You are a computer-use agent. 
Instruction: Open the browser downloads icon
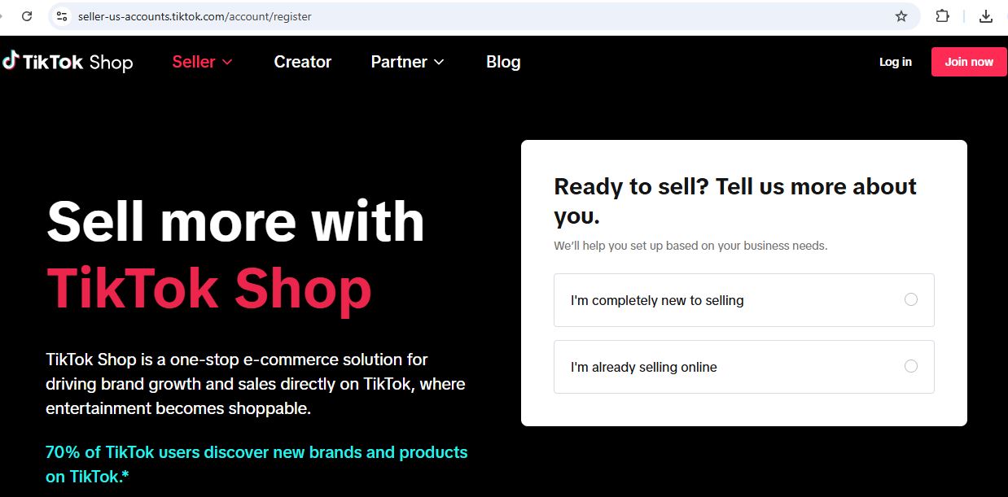tap(986, 16)
